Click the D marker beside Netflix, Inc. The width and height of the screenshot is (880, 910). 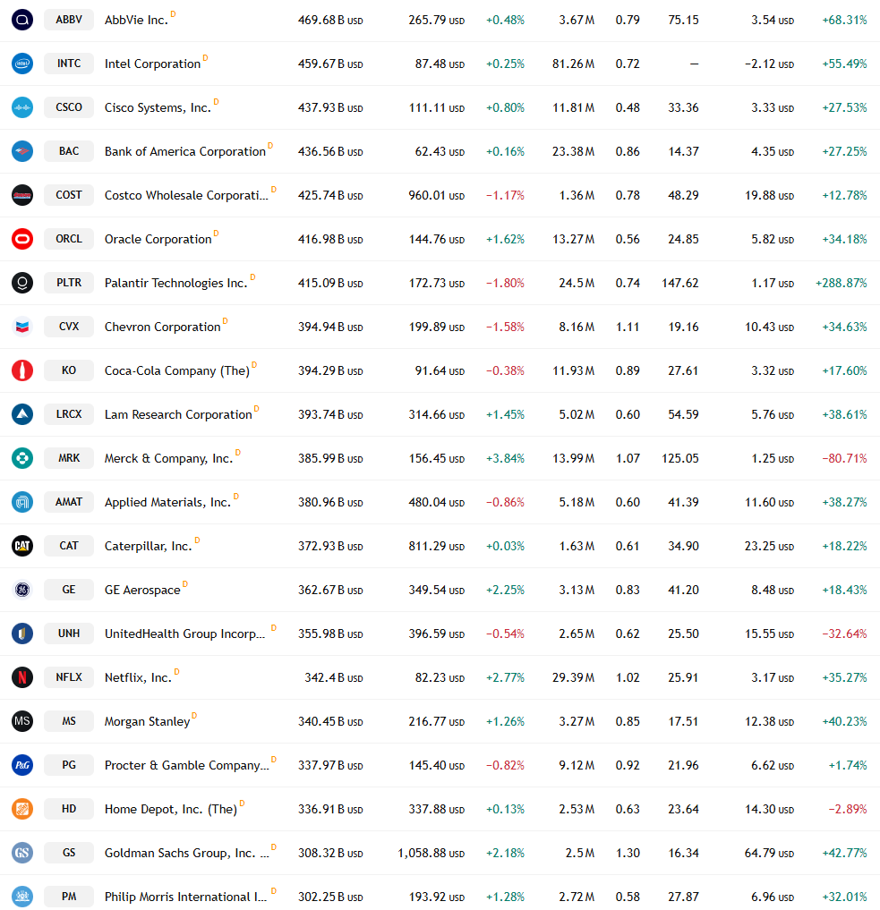[177, 671]
